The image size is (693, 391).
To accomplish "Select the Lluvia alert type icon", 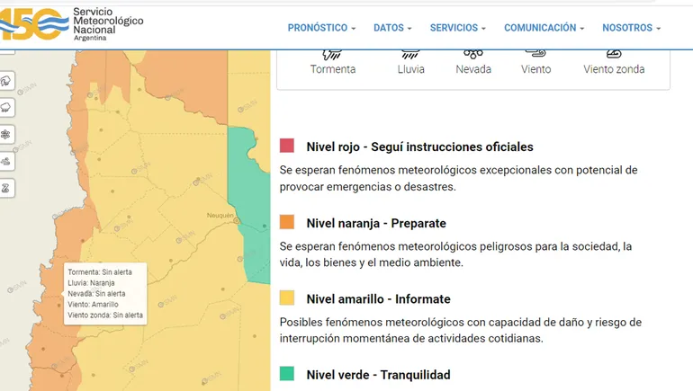I will click(x=410, y=54).
